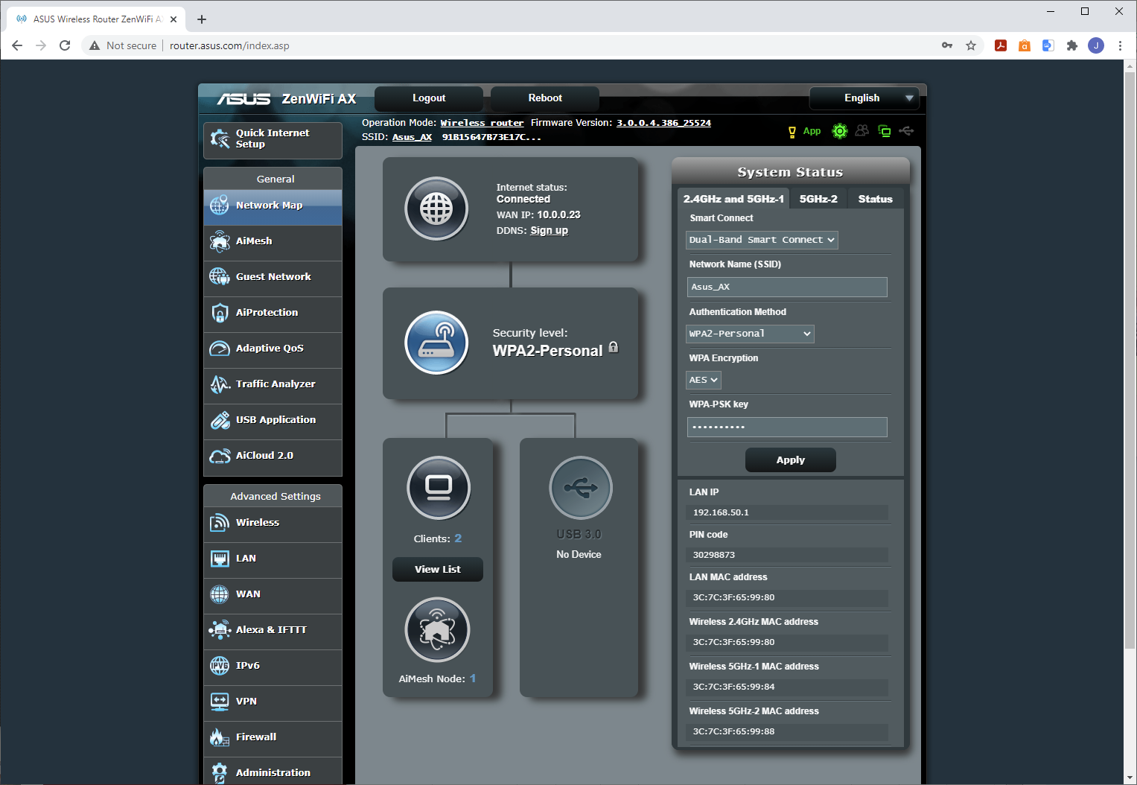Click the View List button

point(438,569)
